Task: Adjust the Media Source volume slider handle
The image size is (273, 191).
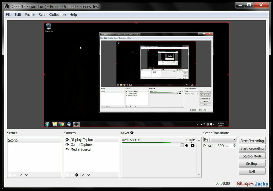Action: click(x=182, y=145)
